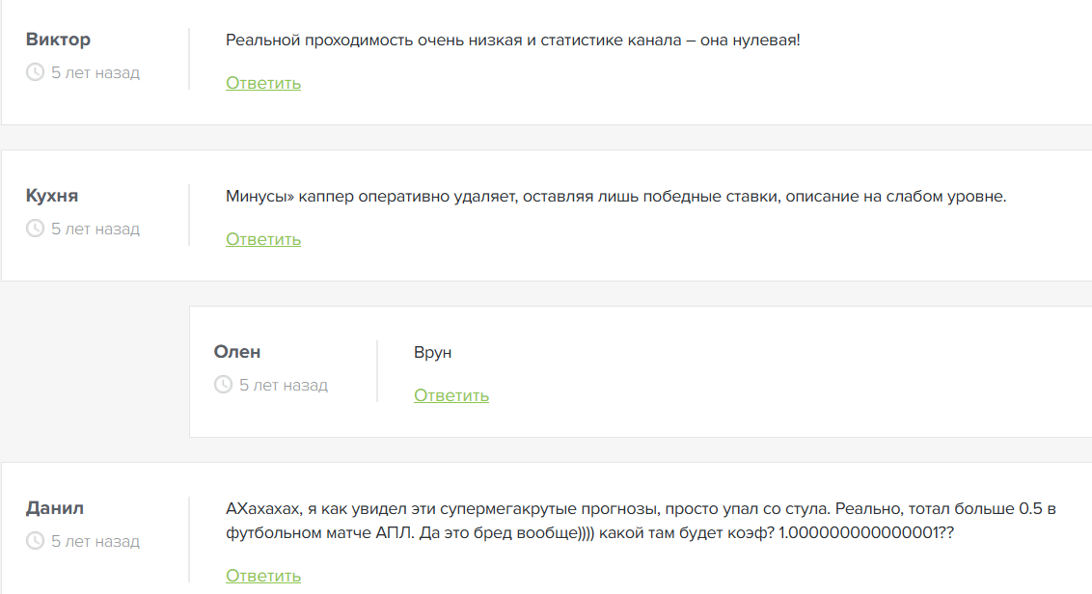Select the author name Виктор
This screenshot has height=594, width=1092.
(x=58, y=40)
